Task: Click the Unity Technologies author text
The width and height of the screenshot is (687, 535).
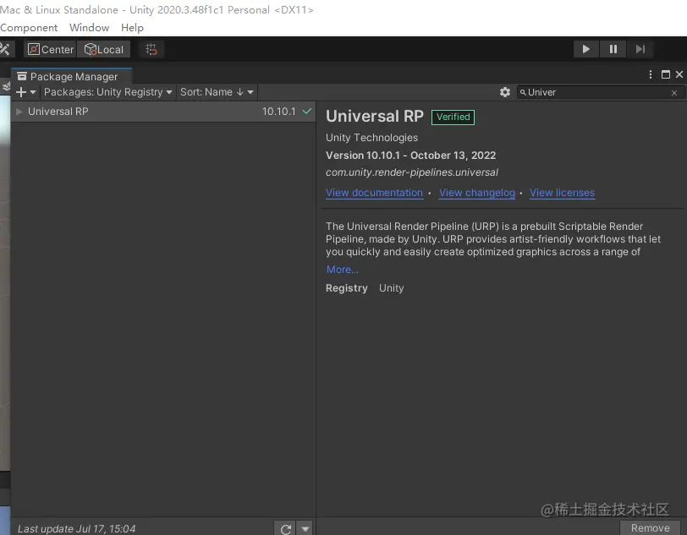Action: [x=371, y=138]
